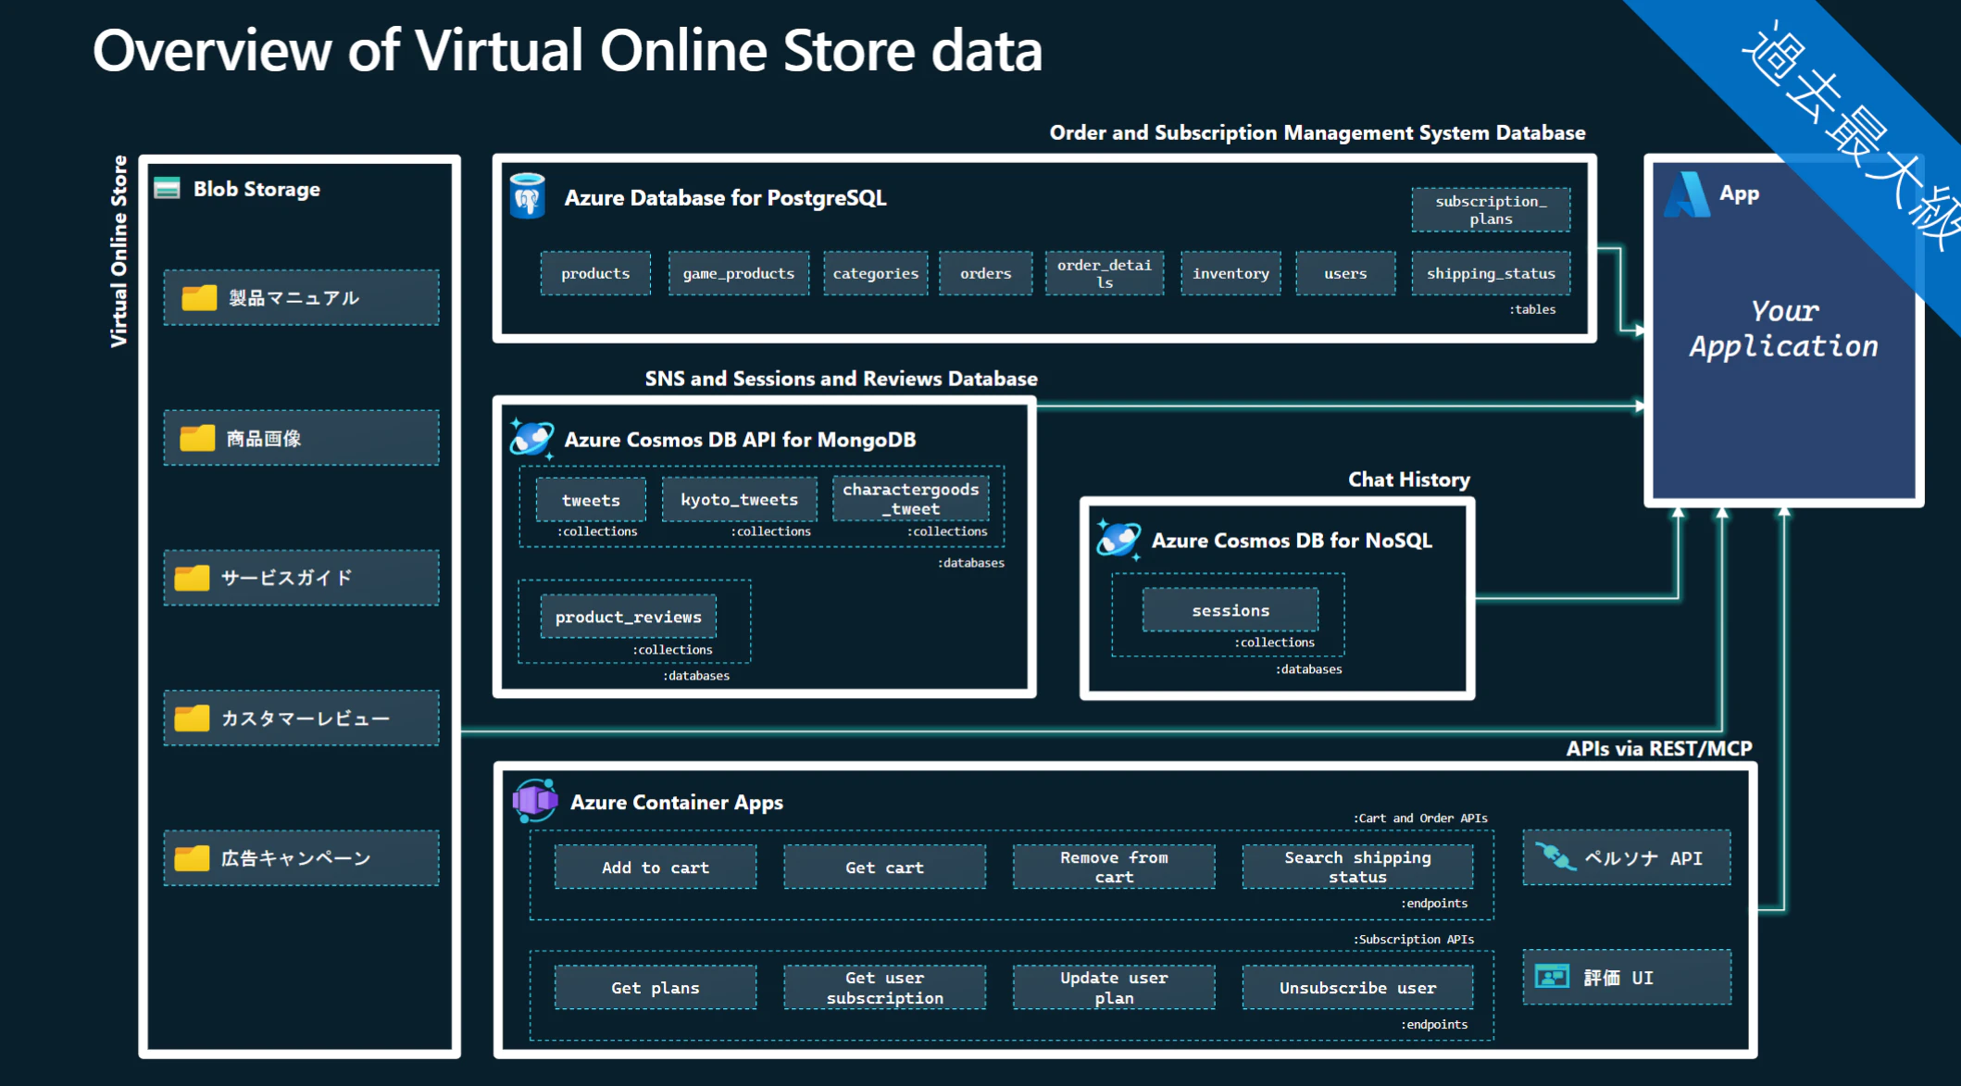
Task: Click the Search shipping status endpoint
Action: click(x=1357, y=867)
